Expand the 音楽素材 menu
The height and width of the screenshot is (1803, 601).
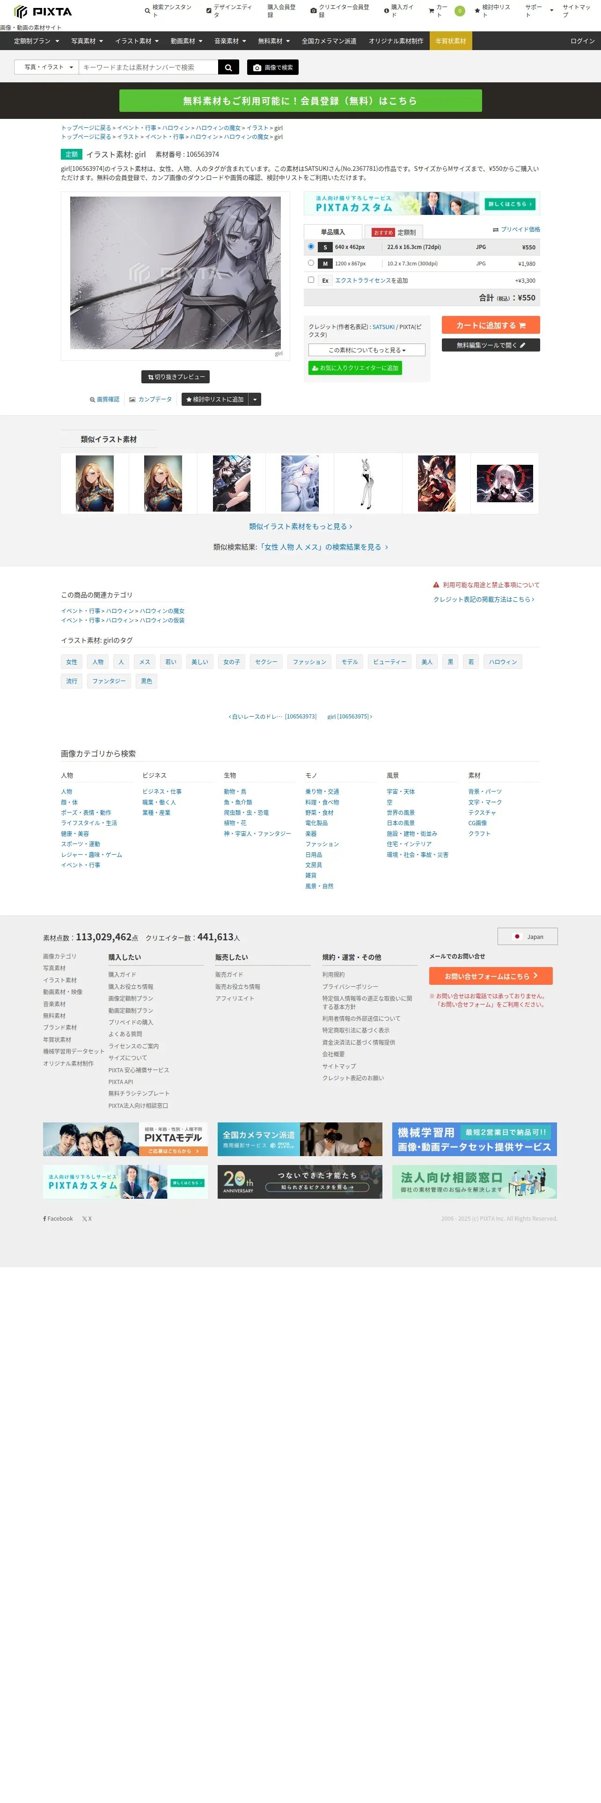[230, 41]
